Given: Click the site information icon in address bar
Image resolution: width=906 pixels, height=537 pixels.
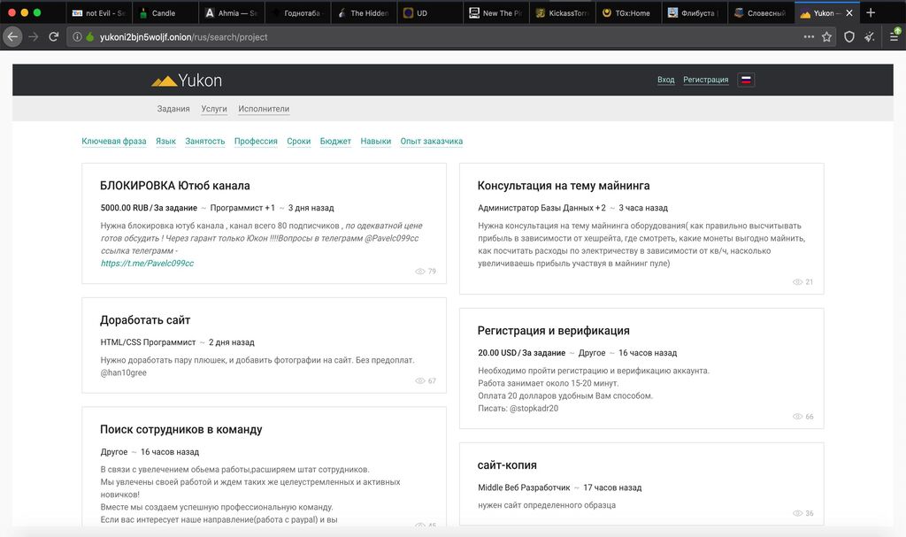Looking at the screenshot, I should coord(77,37).
